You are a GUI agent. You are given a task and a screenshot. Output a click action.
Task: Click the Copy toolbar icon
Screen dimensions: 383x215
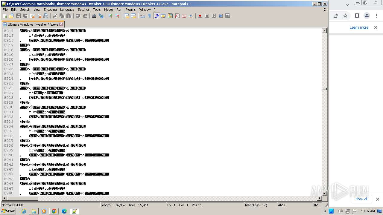[x=62, y=16]
